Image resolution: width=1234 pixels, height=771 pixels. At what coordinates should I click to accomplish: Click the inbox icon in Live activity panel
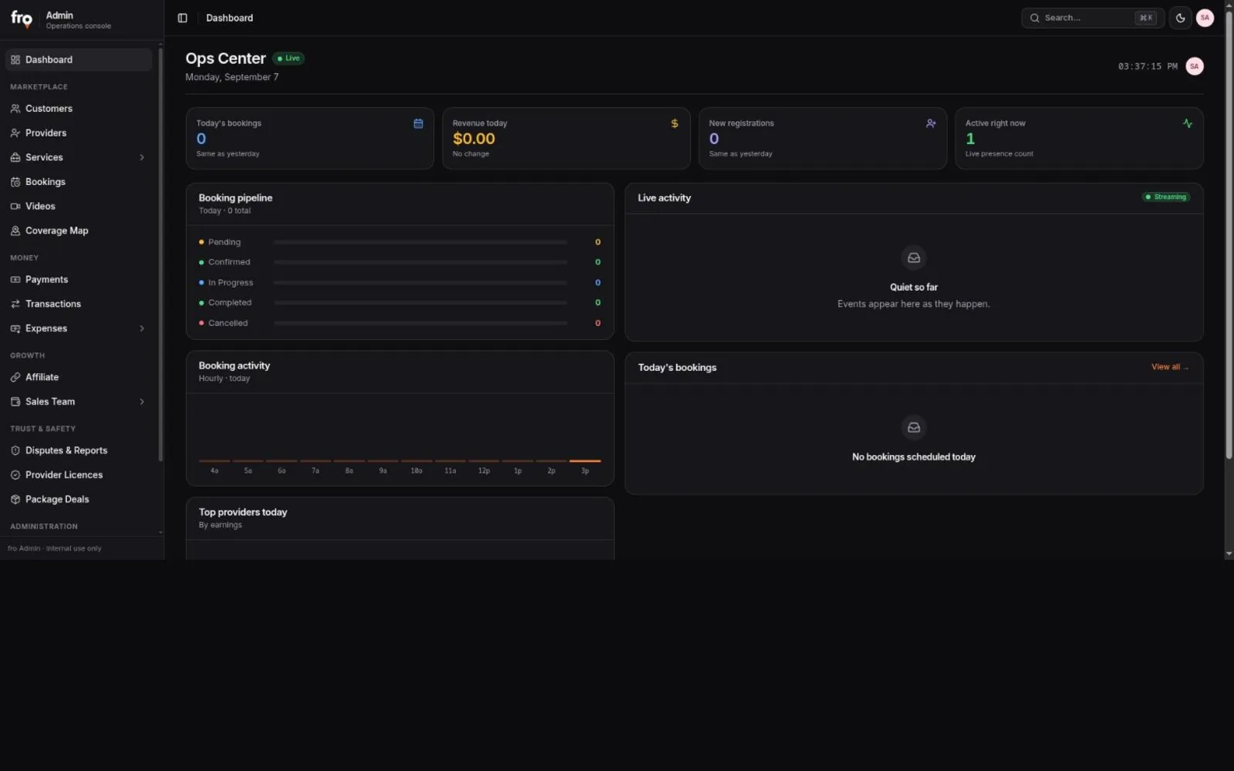click(x=914, y=258)
